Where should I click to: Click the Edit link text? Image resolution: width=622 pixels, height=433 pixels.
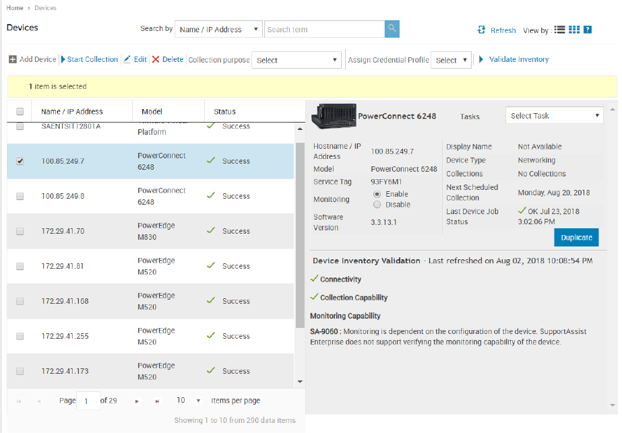140,59
